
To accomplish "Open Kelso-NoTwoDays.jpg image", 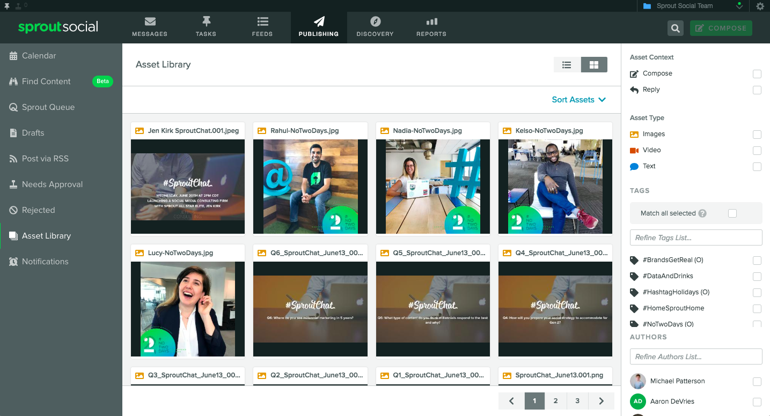I will point(555,187).
